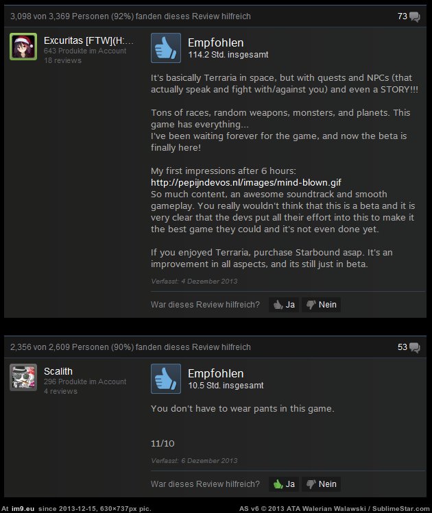Open Excuritas avatar with Santa hat
Screen dimensions: 432x513
coord(23,47)
